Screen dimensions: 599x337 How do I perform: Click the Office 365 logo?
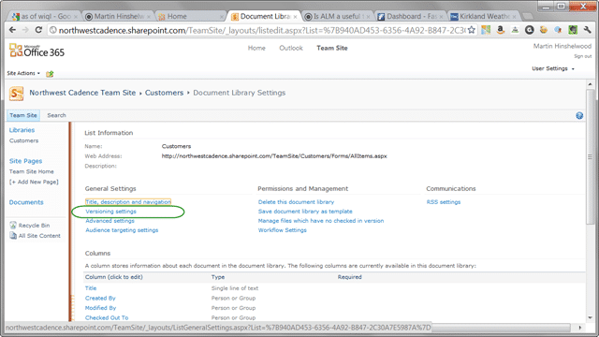pos(37,51)
